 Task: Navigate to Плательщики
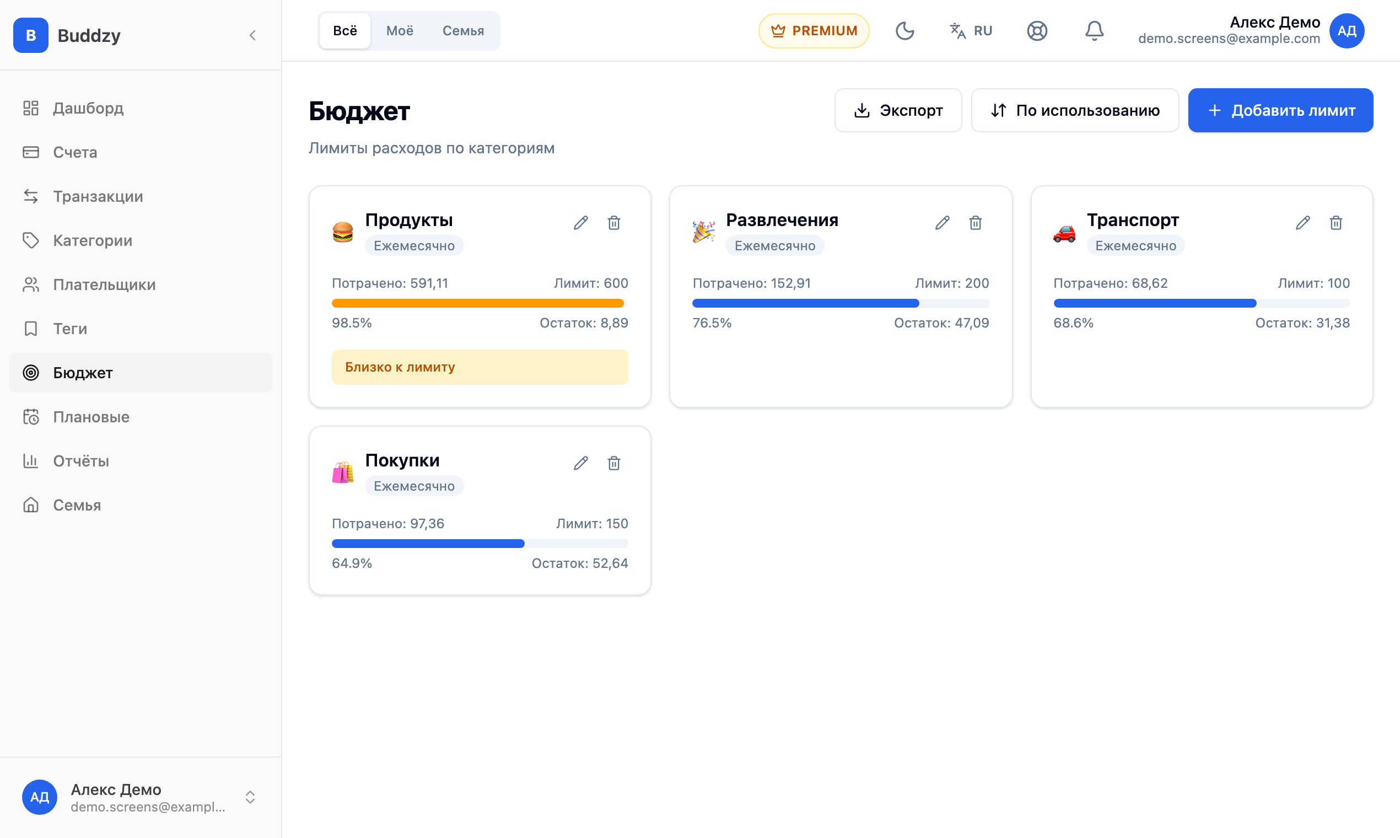click(141, 284)
